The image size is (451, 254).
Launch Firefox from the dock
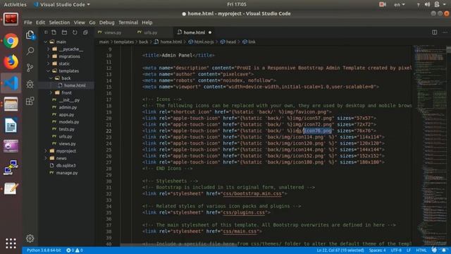[x=11, y=62]
